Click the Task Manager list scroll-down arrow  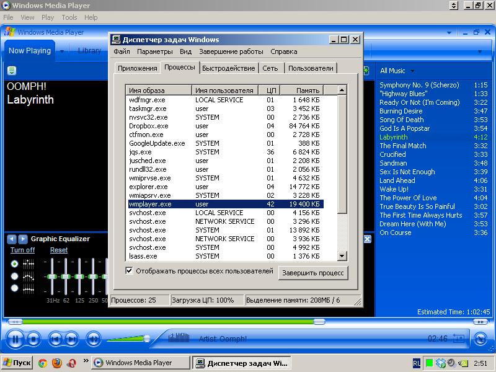pyautogui.click(x=342, y=256)
